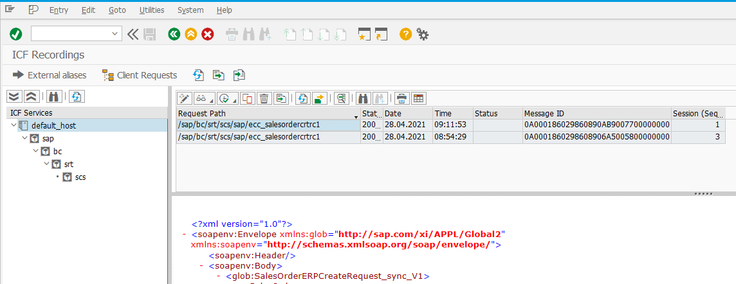Click the trash can Delete icon

(x=264, y=98)
